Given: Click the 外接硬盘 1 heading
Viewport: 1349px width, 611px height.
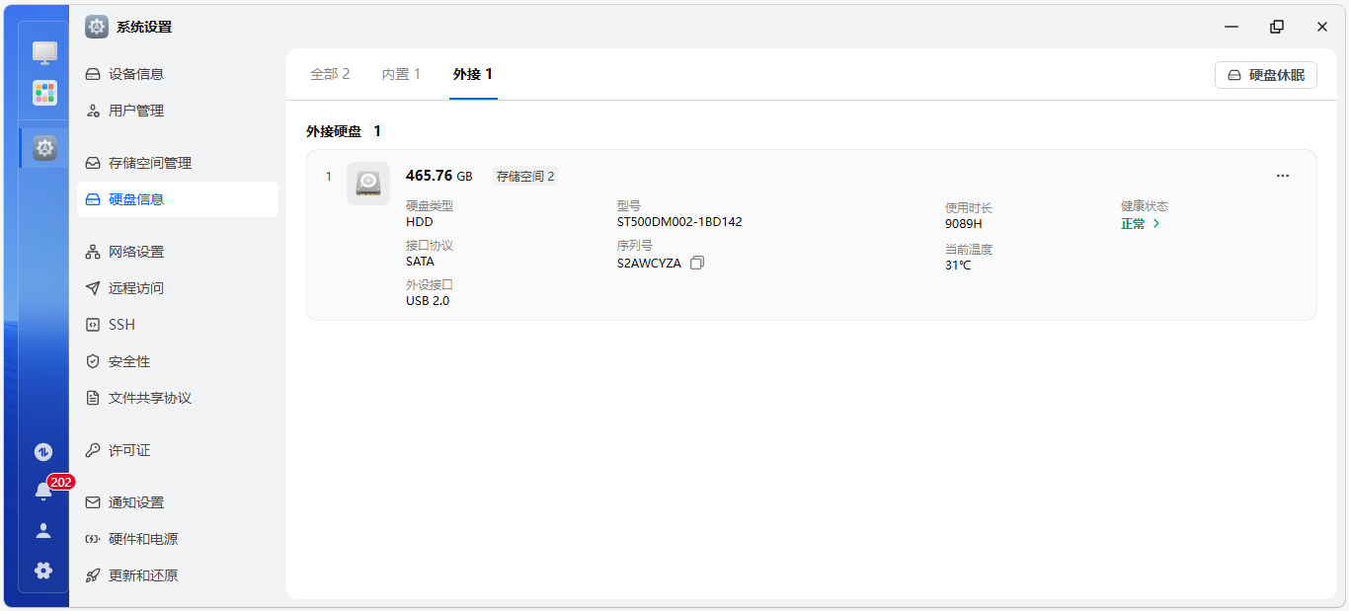Looking at the screenshot, I should (344, 131).
